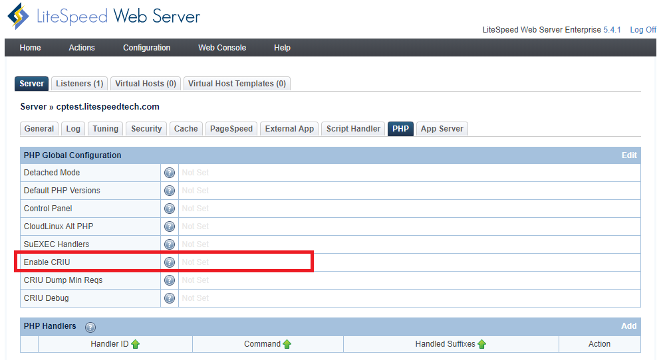
Task: Click the CloudLinux Alt PHP label
Action: point(59,226)
